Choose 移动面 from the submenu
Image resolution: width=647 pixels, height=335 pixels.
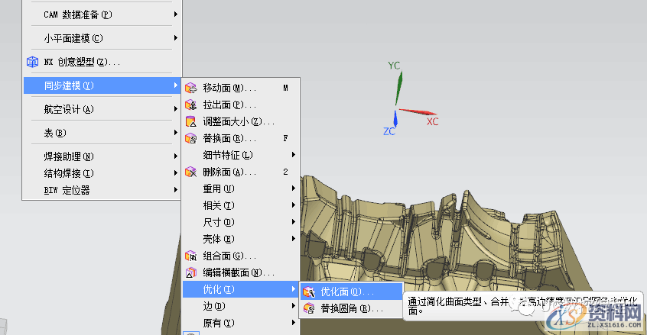point(241,88)
